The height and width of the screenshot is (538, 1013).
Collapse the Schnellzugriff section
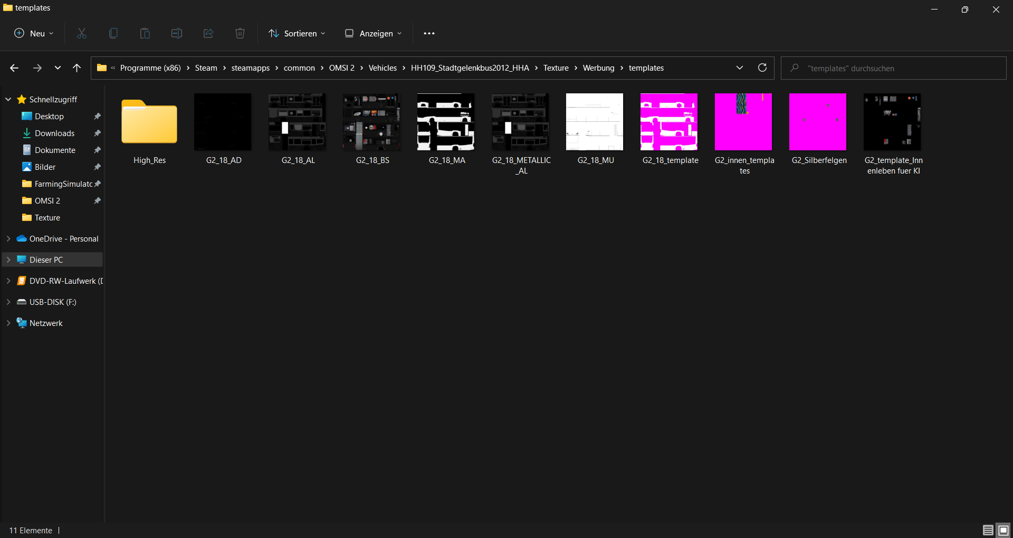pos(8,99)
